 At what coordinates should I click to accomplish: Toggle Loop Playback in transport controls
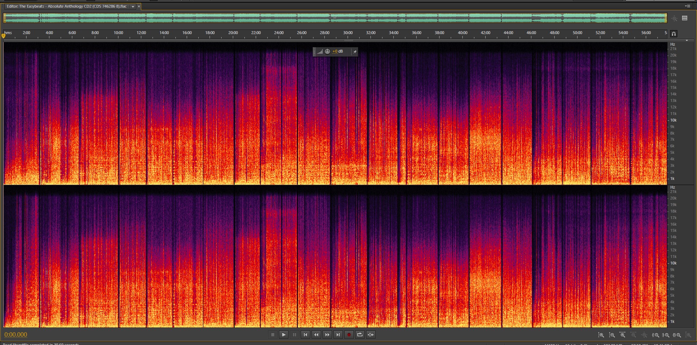click(x=360, y=335)
